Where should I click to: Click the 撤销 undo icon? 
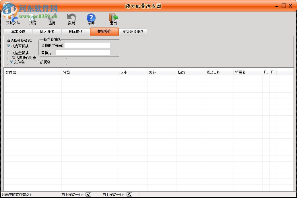71,18
